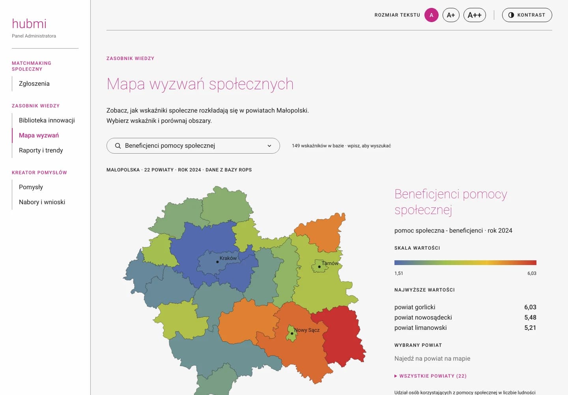Go to Pomysły section
568x395 pixels.
31,187
